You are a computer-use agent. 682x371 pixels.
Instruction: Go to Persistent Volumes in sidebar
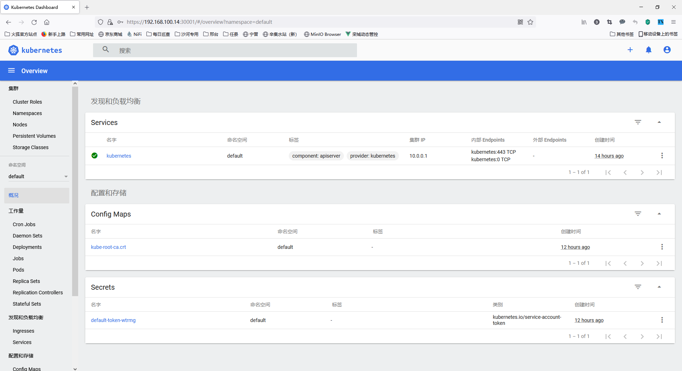34,136
